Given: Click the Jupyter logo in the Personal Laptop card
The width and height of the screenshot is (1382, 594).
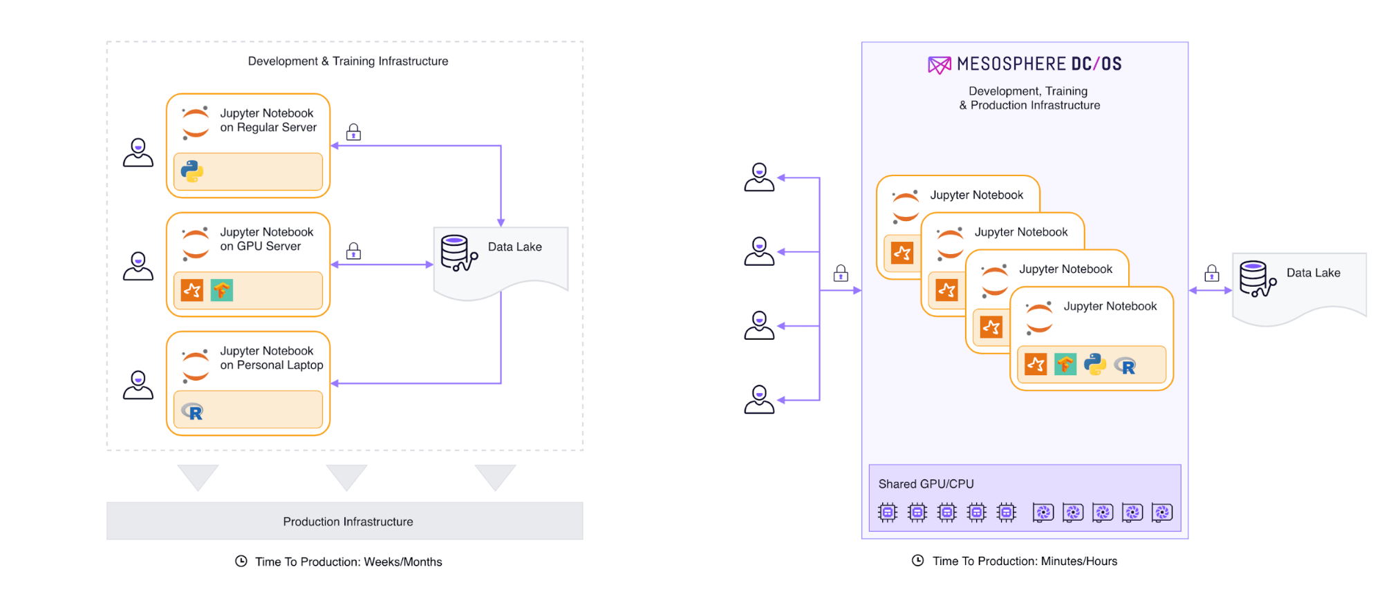Looking at the screenshot, I should pyautogui.click(x=196, y=365).
